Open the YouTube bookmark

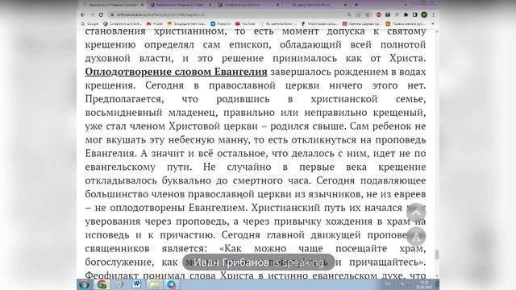[245, 23]
